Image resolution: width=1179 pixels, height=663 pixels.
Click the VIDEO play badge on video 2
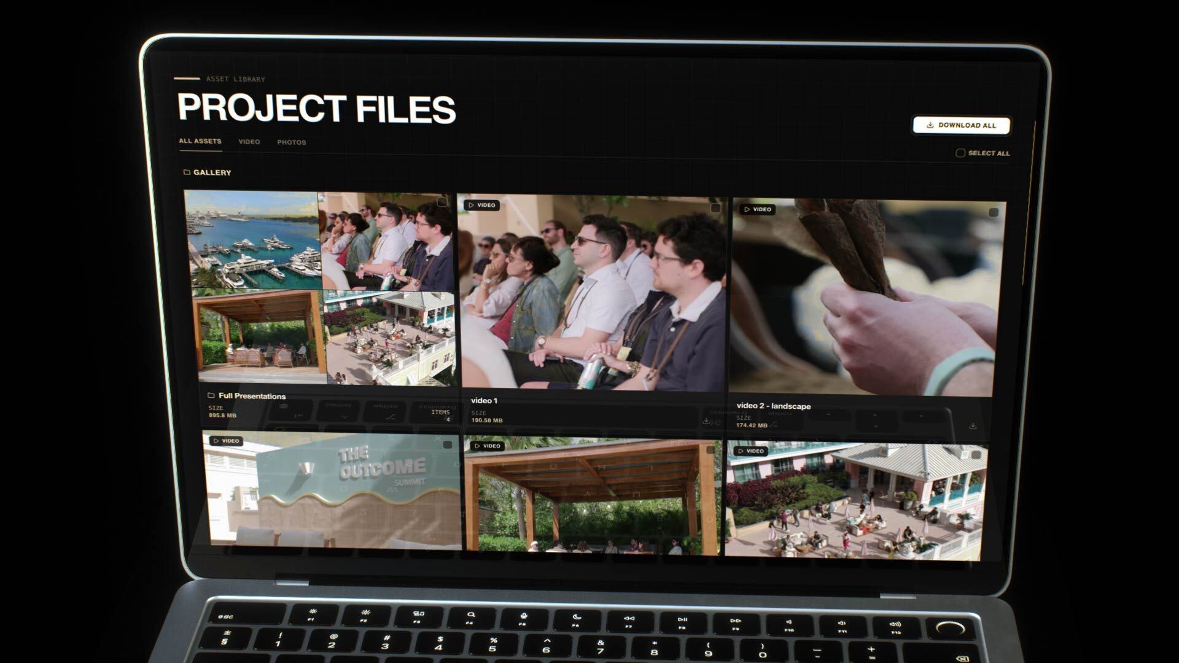[x=758, y=209]
